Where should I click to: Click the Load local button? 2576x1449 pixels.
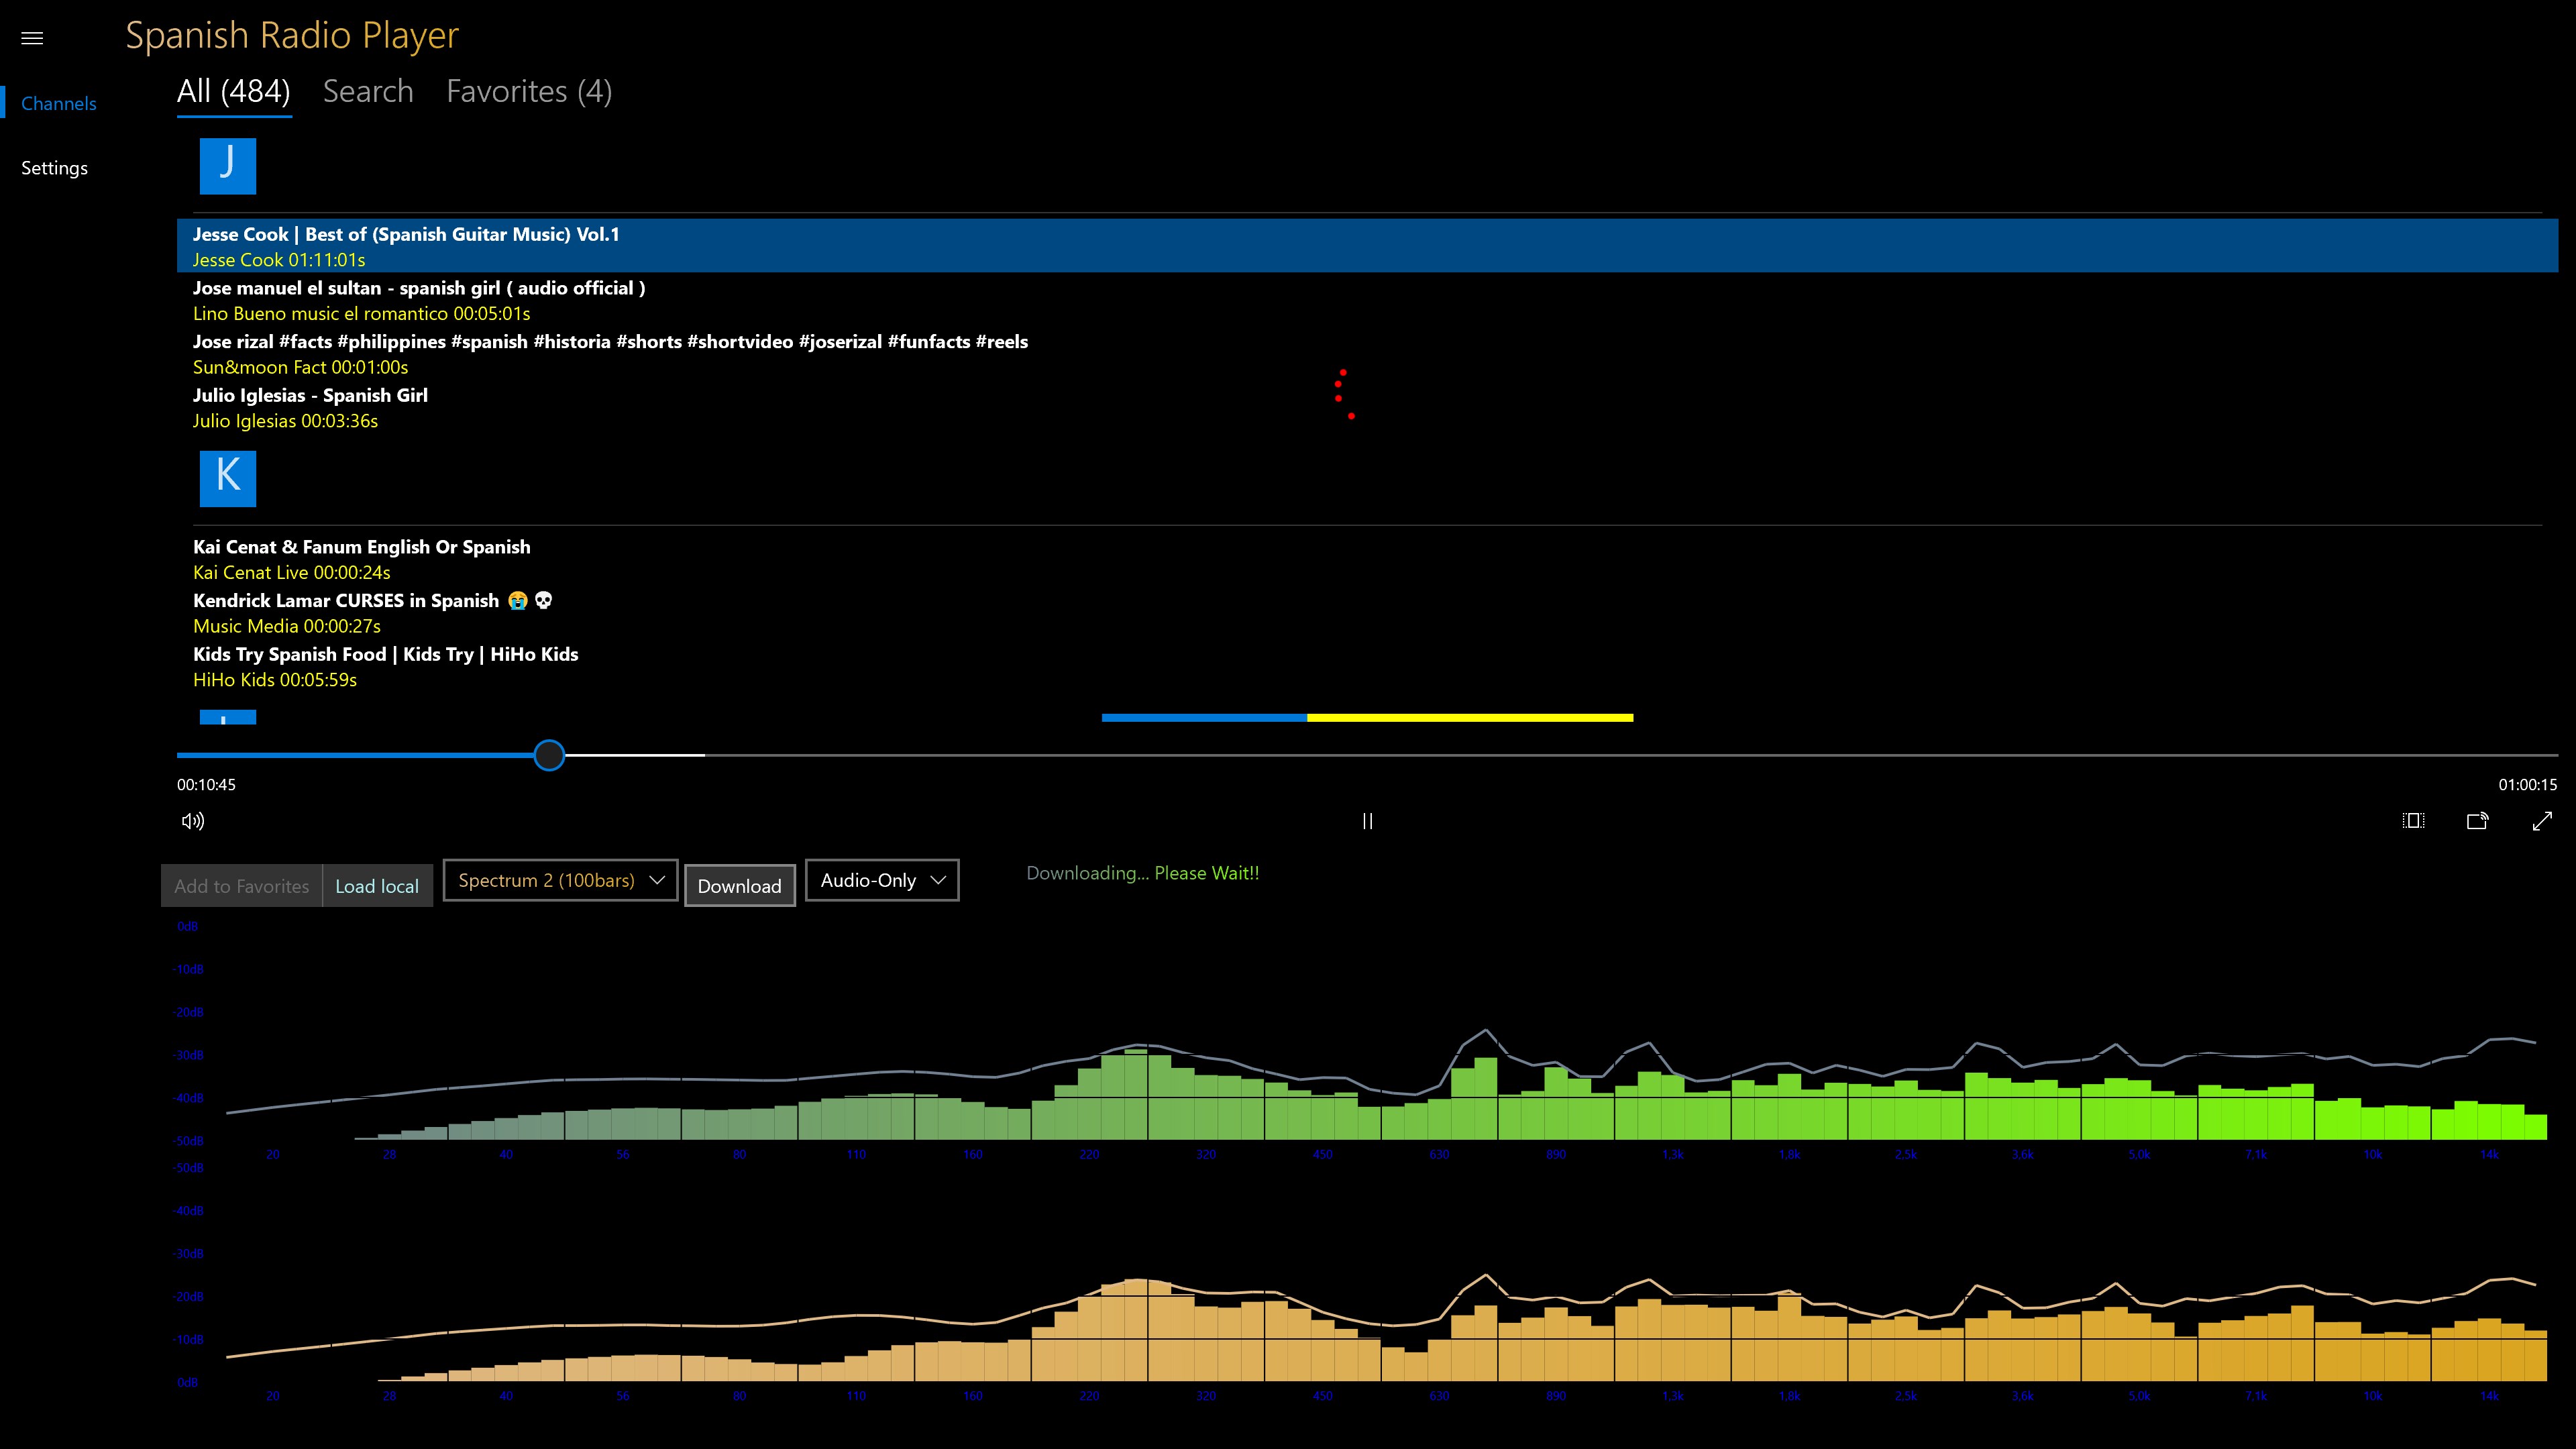377,886
